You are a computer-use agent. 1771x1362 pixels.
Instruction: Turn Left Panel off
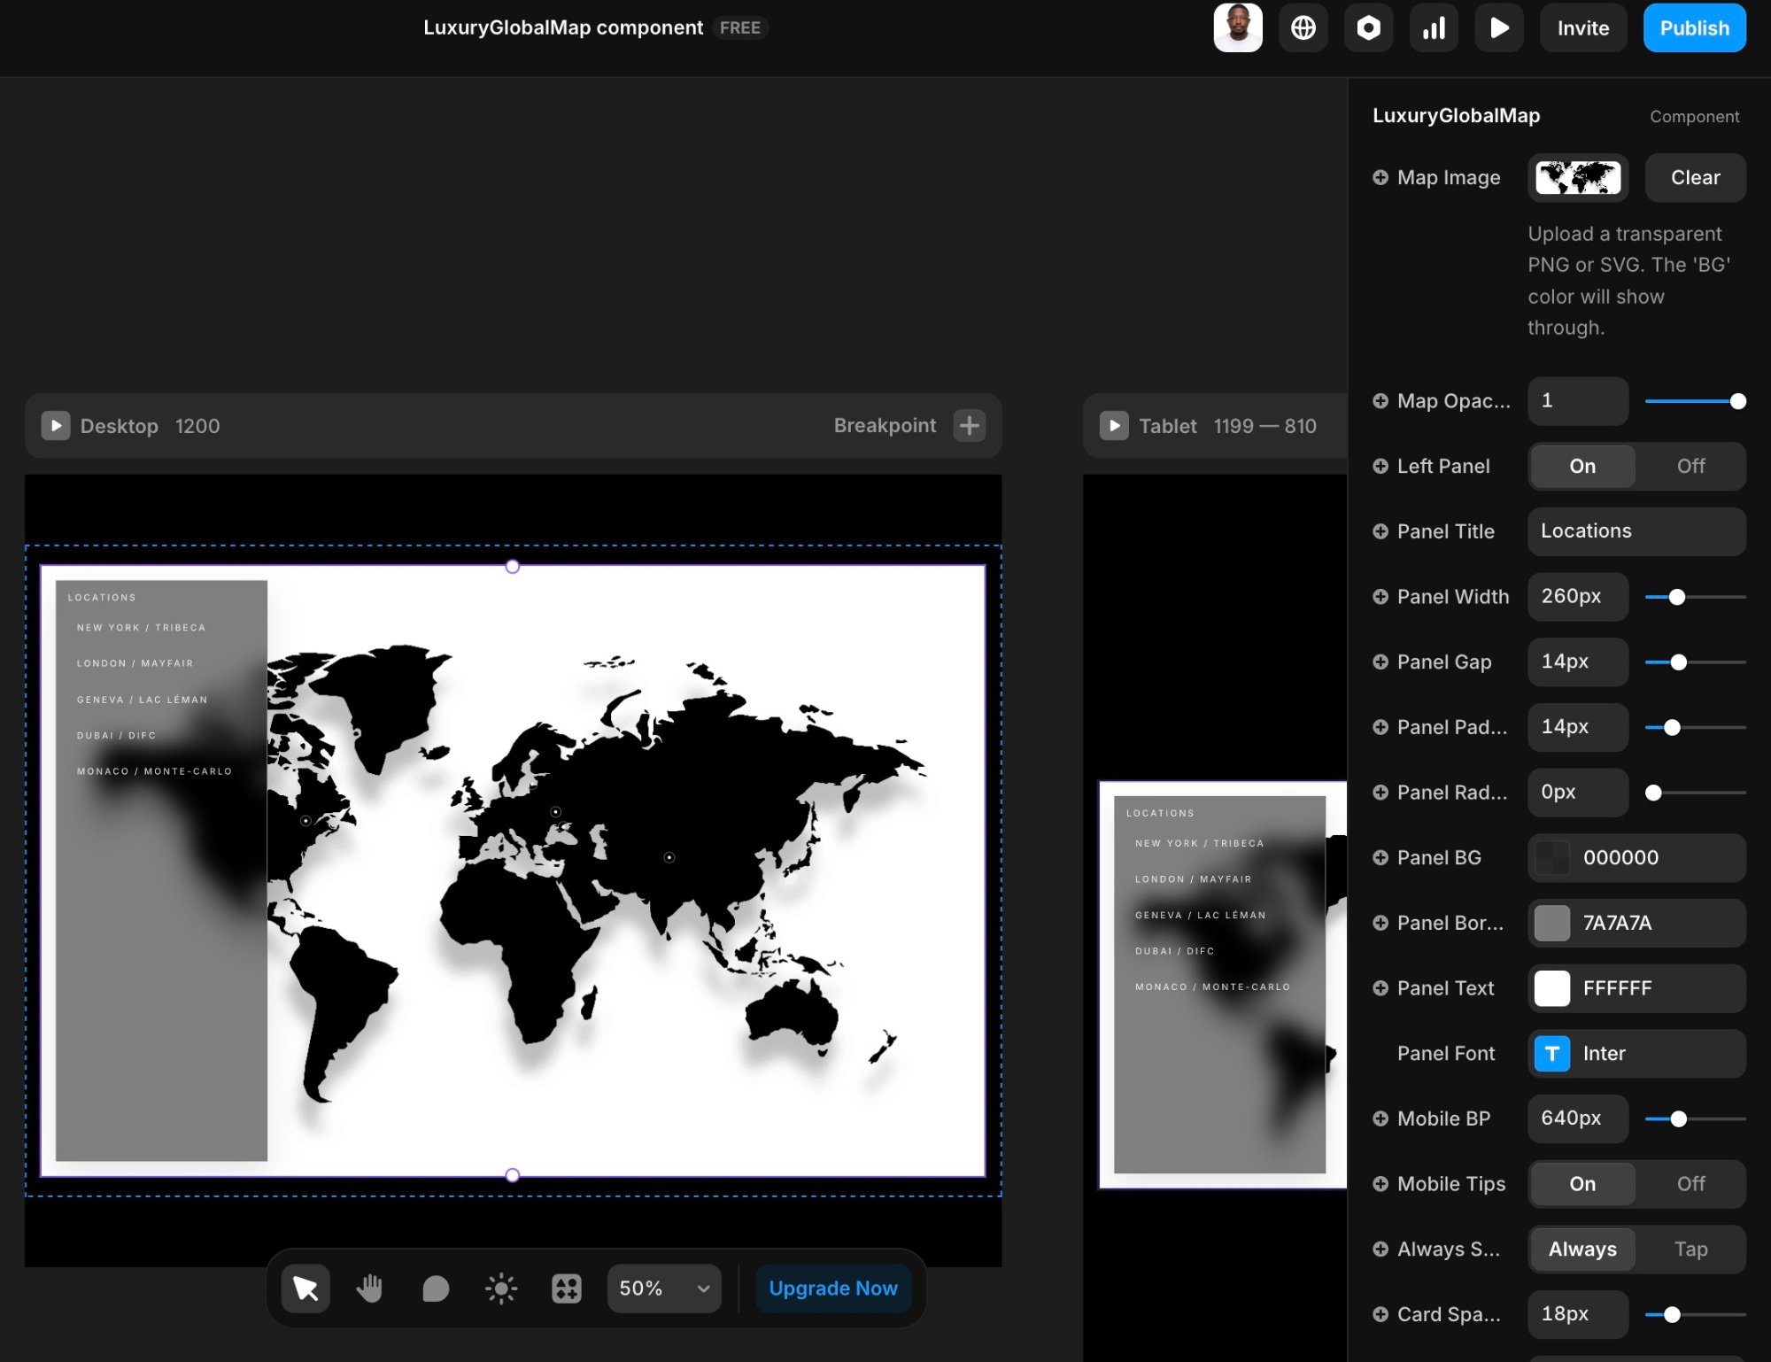(x=1690, y=466)
